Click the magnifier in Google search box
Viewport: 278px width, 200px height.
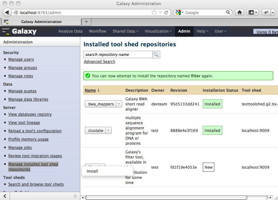tap(228, 12)
